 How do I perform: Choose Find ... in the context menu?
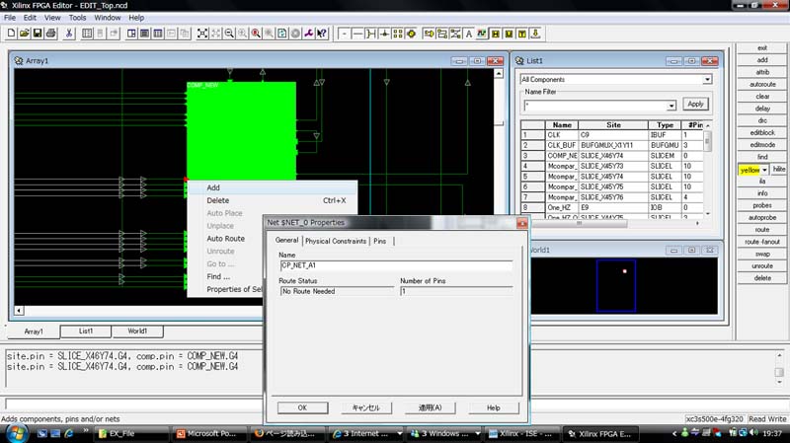click(x=226, y=276)
